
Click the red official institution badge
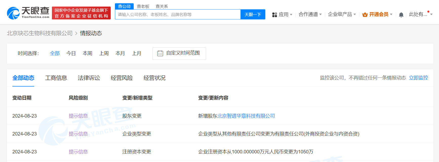click(81, 13)
